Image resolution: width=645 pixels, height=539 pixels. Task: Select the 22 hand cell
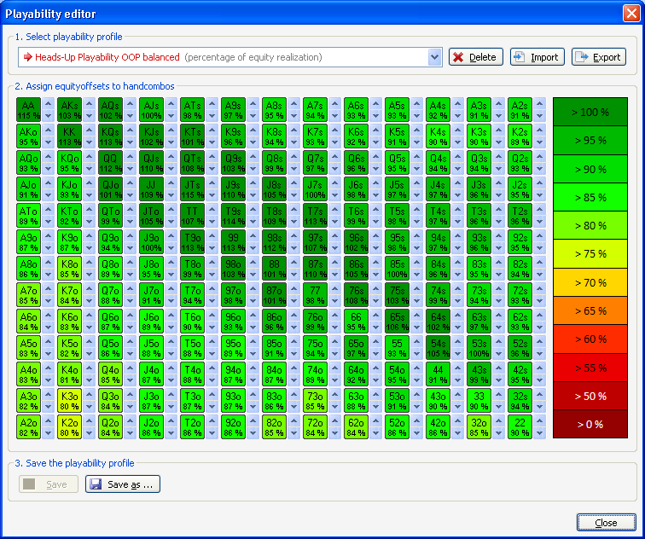[x=520, y=426]
